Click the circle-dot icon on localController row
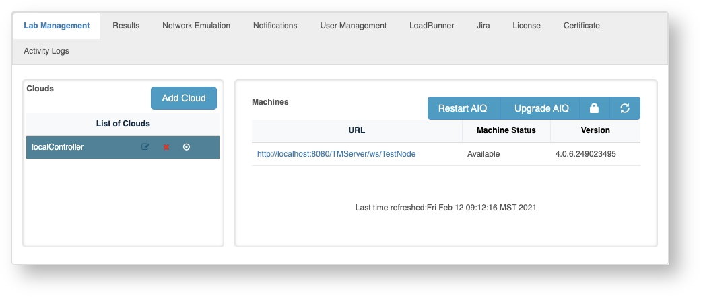The height and width of the screenshot is (297, 701). (187, 147)
